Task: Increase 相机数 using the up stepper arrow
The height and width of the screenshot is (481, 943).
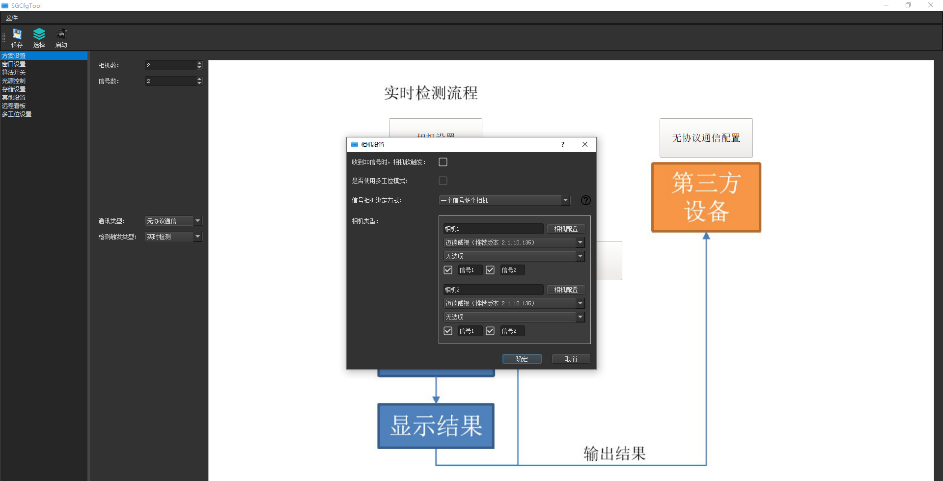Action: point(199,63)
